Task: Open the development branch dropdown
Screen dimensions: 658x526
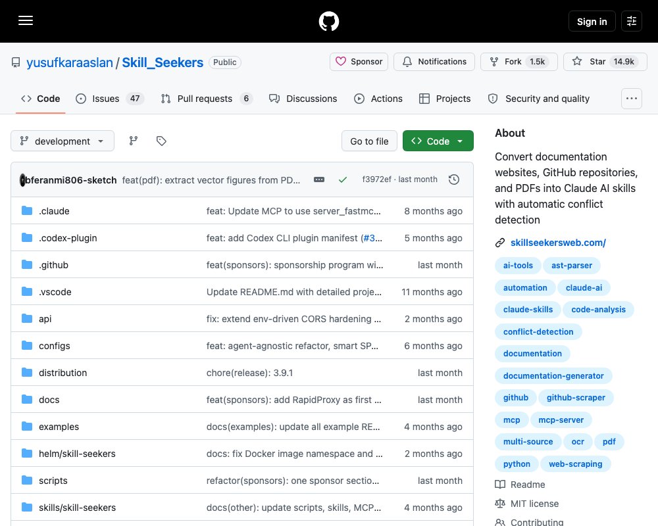Action: (63, 141)
